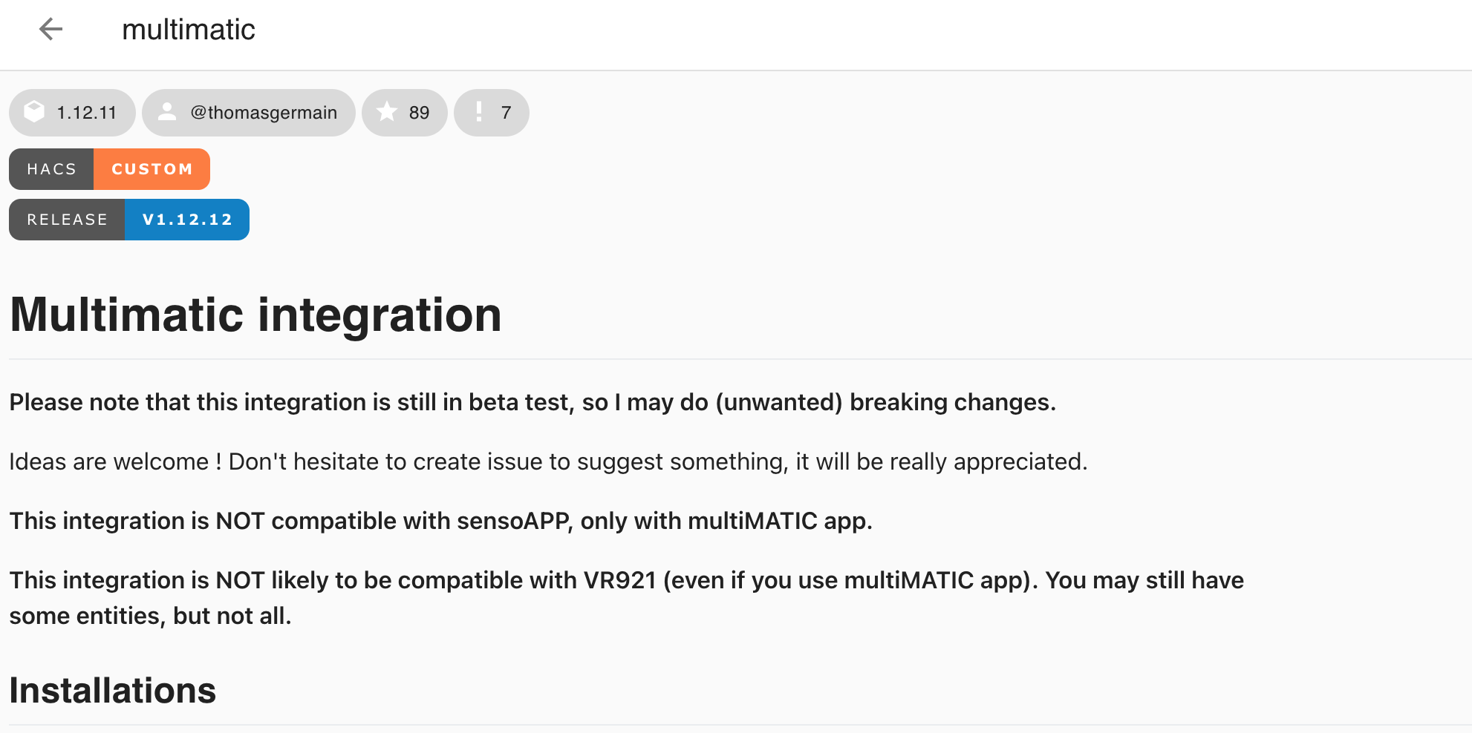This screenshot has height=733, width=1472.
Task: Click the star counter badge
Action: click(405, 112)
